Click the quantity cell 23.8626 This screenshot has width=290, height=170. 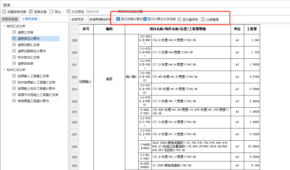(x=252, y=146)
